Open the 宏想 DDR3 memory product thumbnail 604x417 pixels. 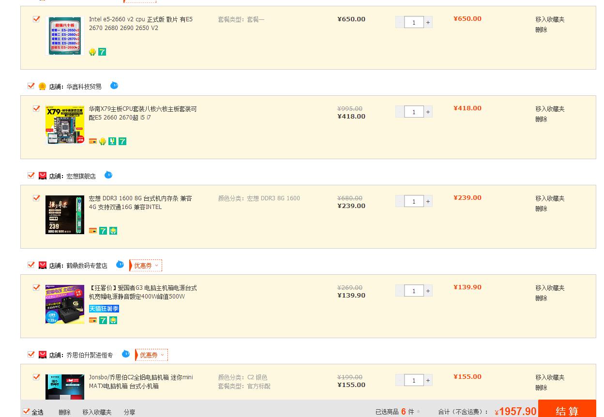pos(65,215)
